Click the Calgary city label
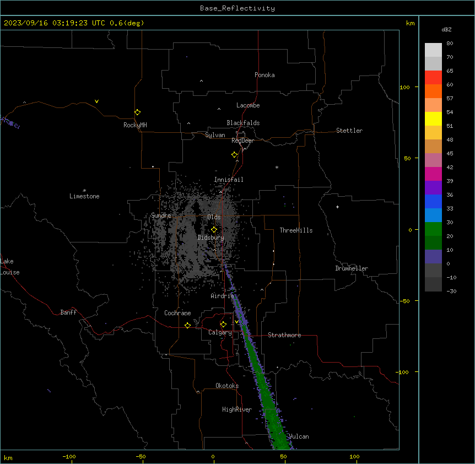Image resolution: width=475 pixels, height=464 pixels. [x=220, y=332]
